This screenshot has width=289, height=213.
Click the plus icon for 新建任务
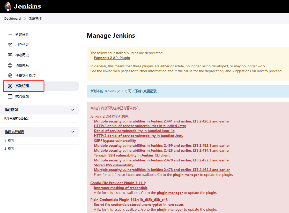[10, 34]
